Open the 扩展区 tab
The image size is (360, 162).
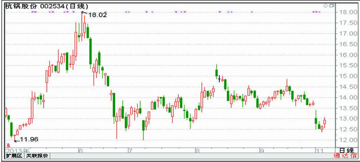click(14, 156)
